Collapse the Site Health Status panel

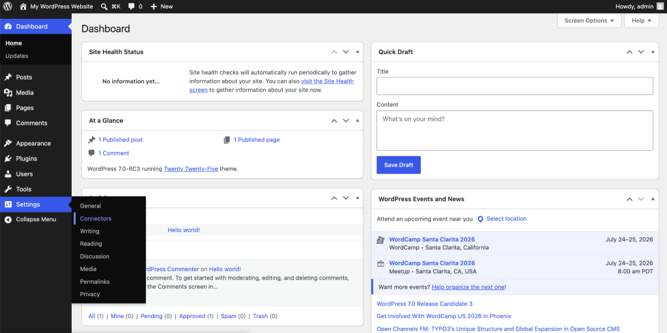358,52
